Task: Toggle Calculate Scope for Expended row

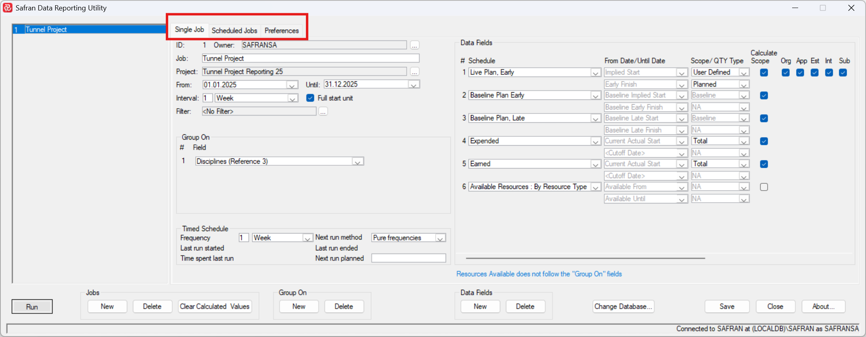Action: coord(764,141)
